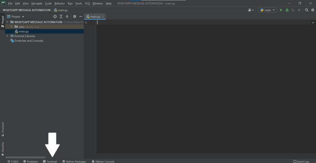Open IDE settings gear in top toolbar
316x163 pixels.
coord(312,10)
